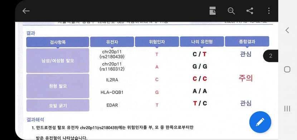Tap the Android back chevron
The image size is (297, 140).
pos(287,30)
